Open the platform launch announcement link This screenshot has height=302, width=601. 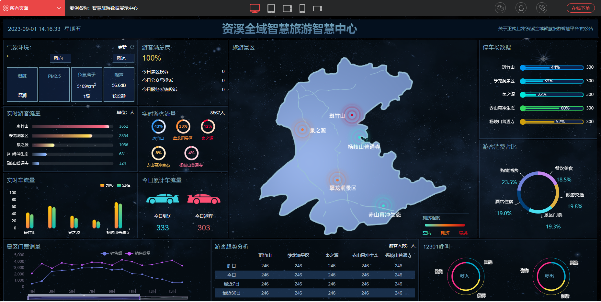(x=546, y=29)
